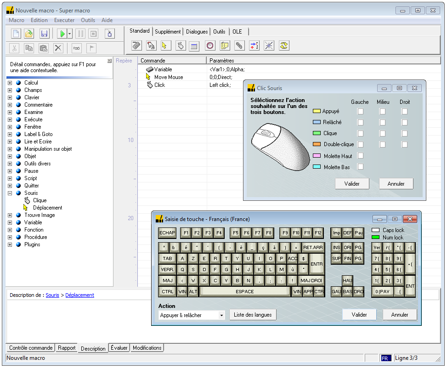The width and height of the screenshot is (447, 369).
Task: Save the macro using the floppy disk icon
Action: pyautogui.click(x=44, y=34)
